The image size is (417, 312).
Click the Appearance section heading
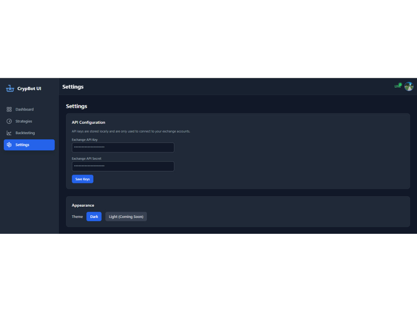coord(83,206)
